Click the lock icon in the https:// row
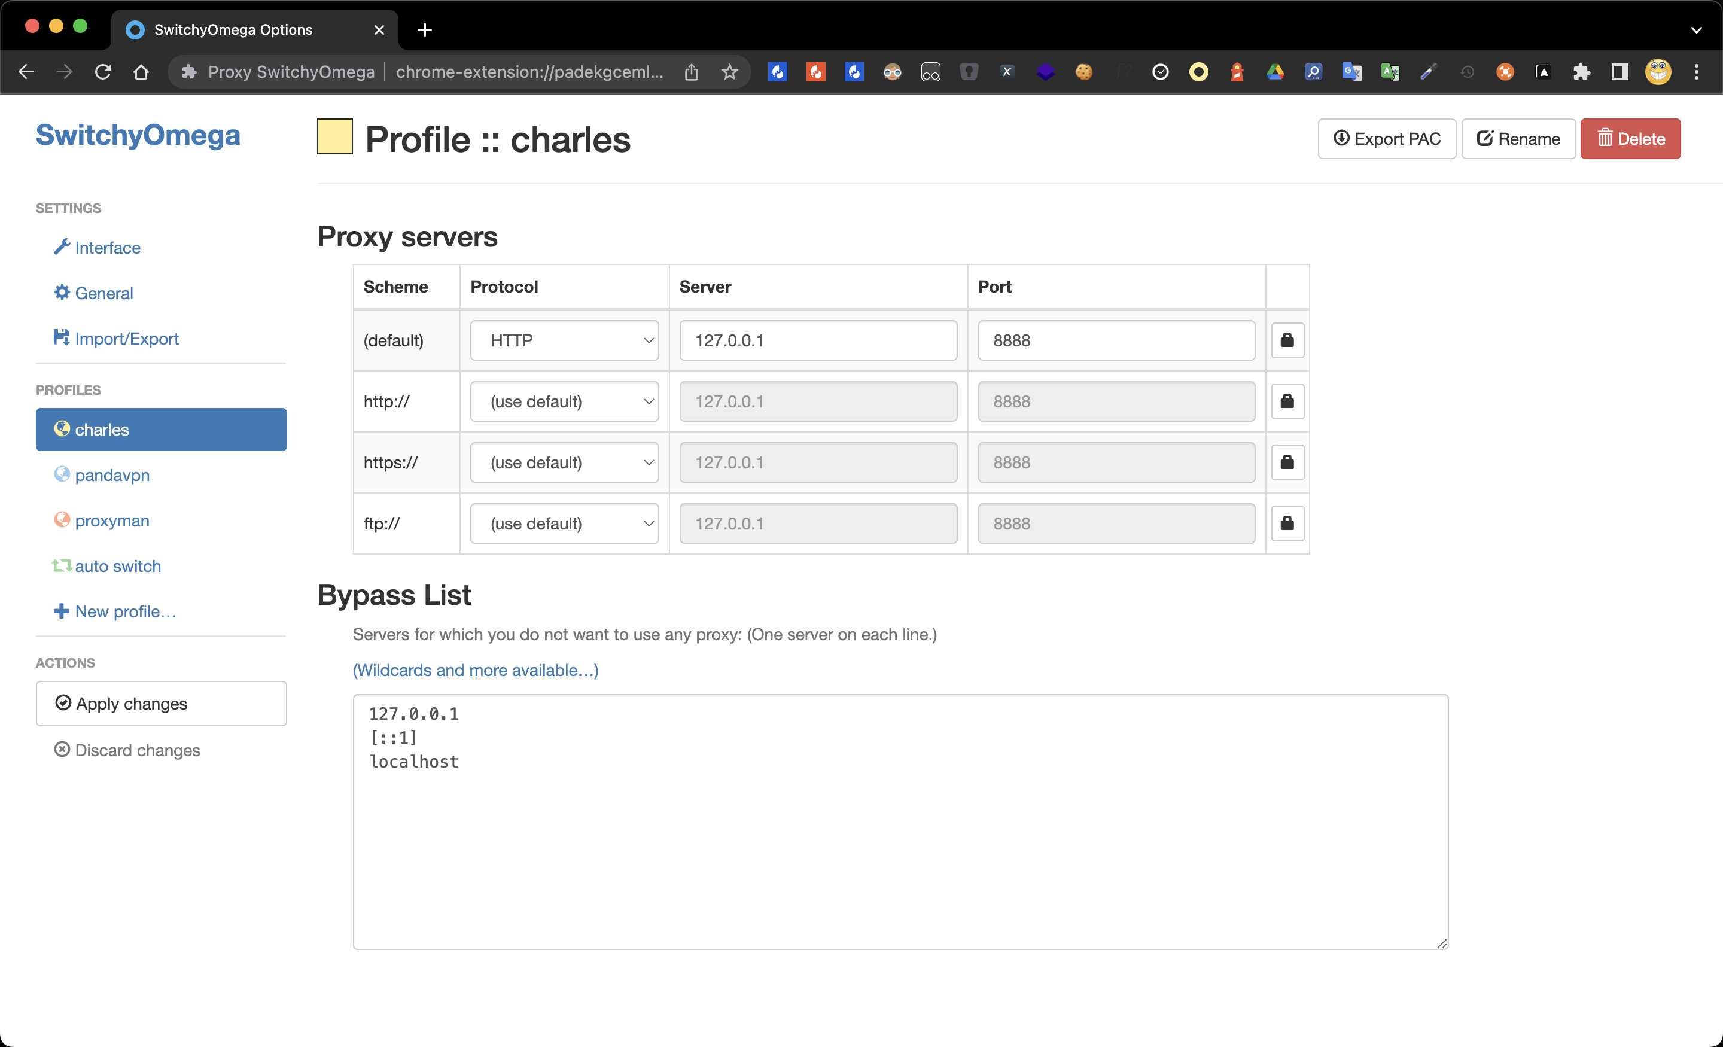 [x=1287, y=462]
